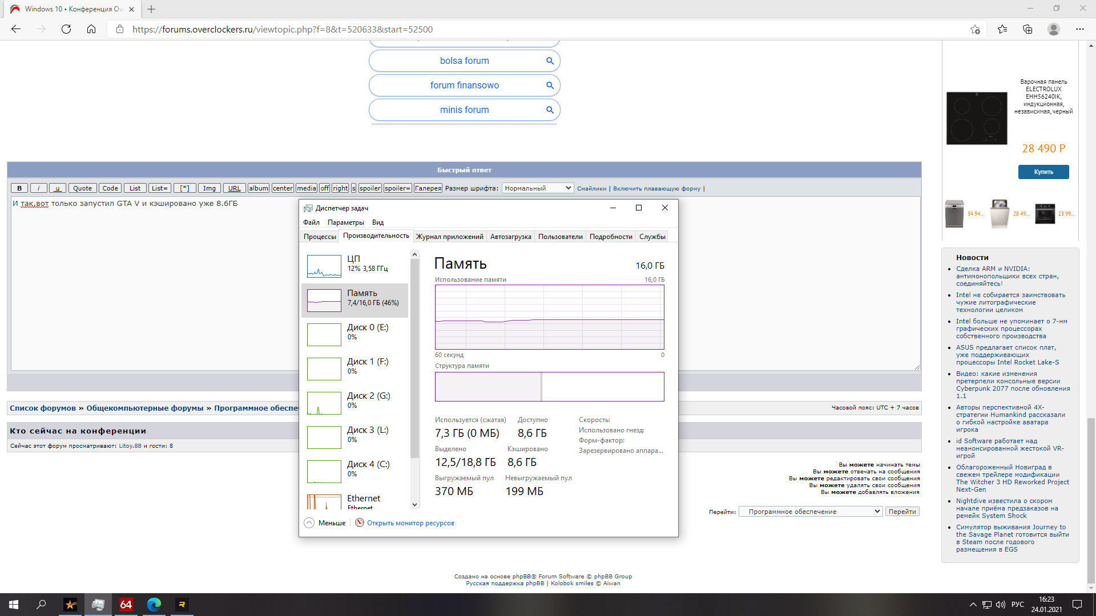Click the volume icon in system tray
Image resolution: width=1096 pixels, height=616 pixels.
click(x=1000, y=605)
